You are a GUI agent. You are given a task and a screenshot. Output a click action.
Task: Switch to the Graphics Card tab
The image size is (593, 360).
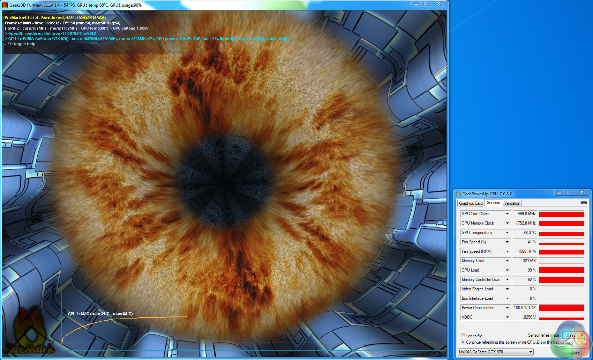point(471,203)
